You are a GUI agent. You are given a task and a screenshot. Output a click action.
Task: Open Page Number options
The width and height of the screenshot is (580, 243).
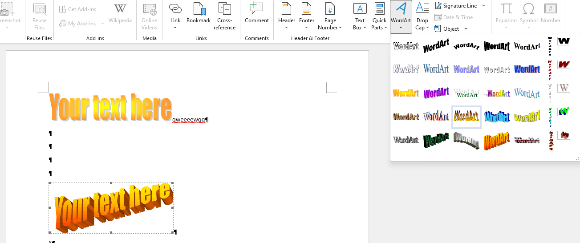[330, 16]
